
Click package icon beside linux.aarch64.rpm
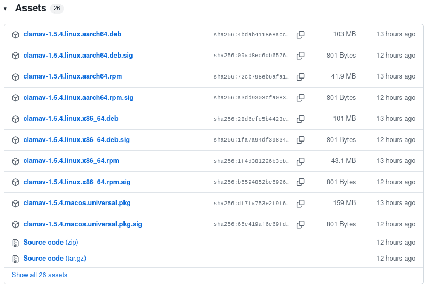(15, 77)
